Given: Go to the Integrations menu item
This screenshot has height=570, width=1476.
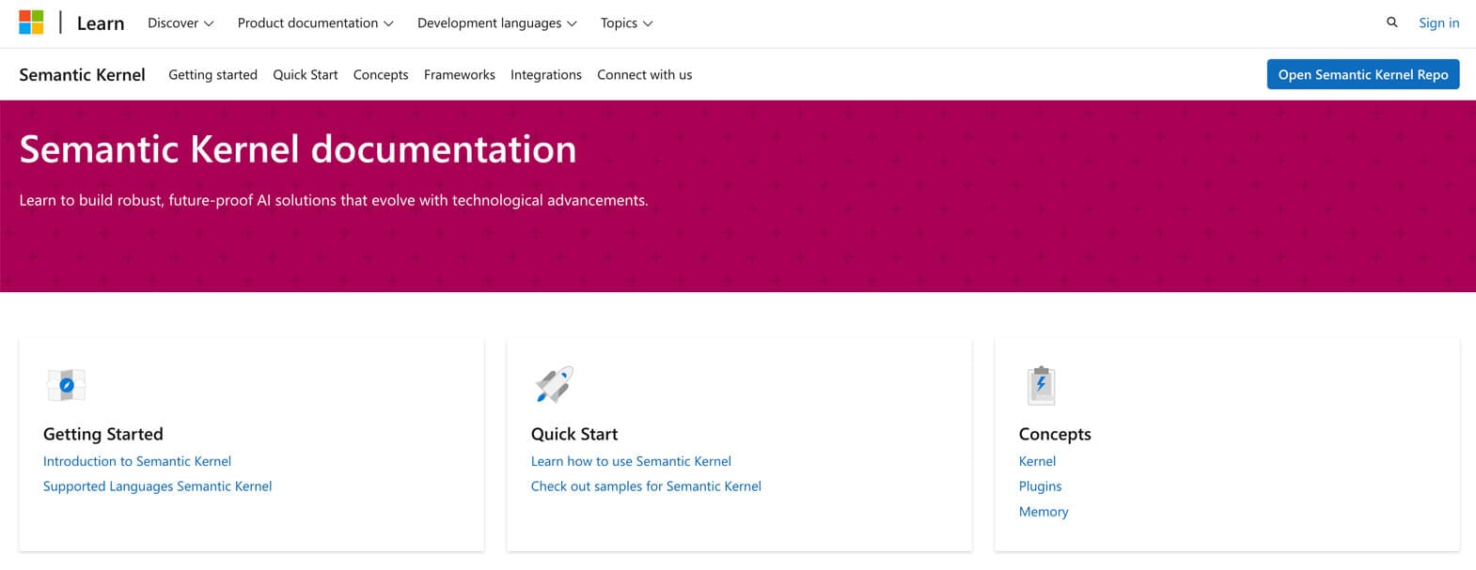Looking at the screenshot, I should [x=545, y=75].
